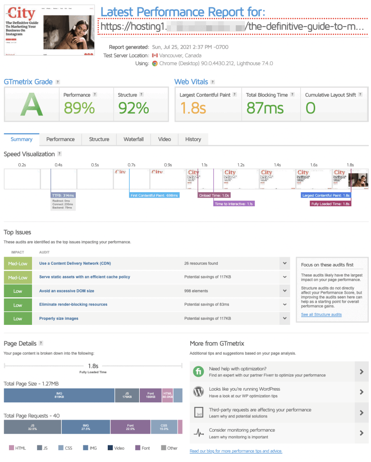This screenshot has width=371, height=462.
Task: Expand the excessive DOM size audit
Action: [284, 291]
